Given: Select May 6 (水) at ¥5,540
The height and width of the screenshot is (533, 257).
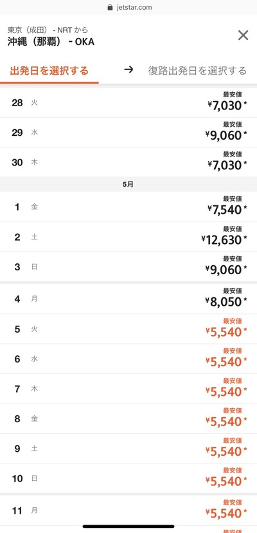Looking at the screenshot, I should (128, 359).
